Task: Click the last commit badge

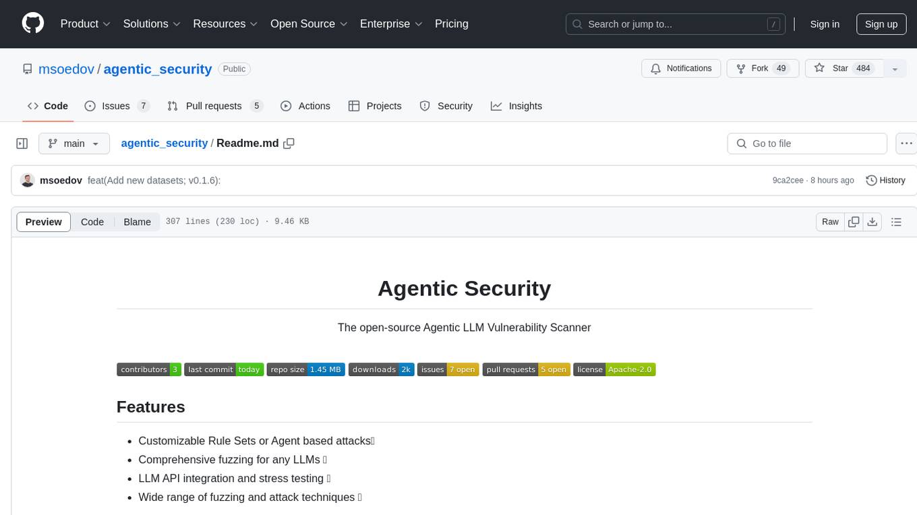Action: point(224,369)
